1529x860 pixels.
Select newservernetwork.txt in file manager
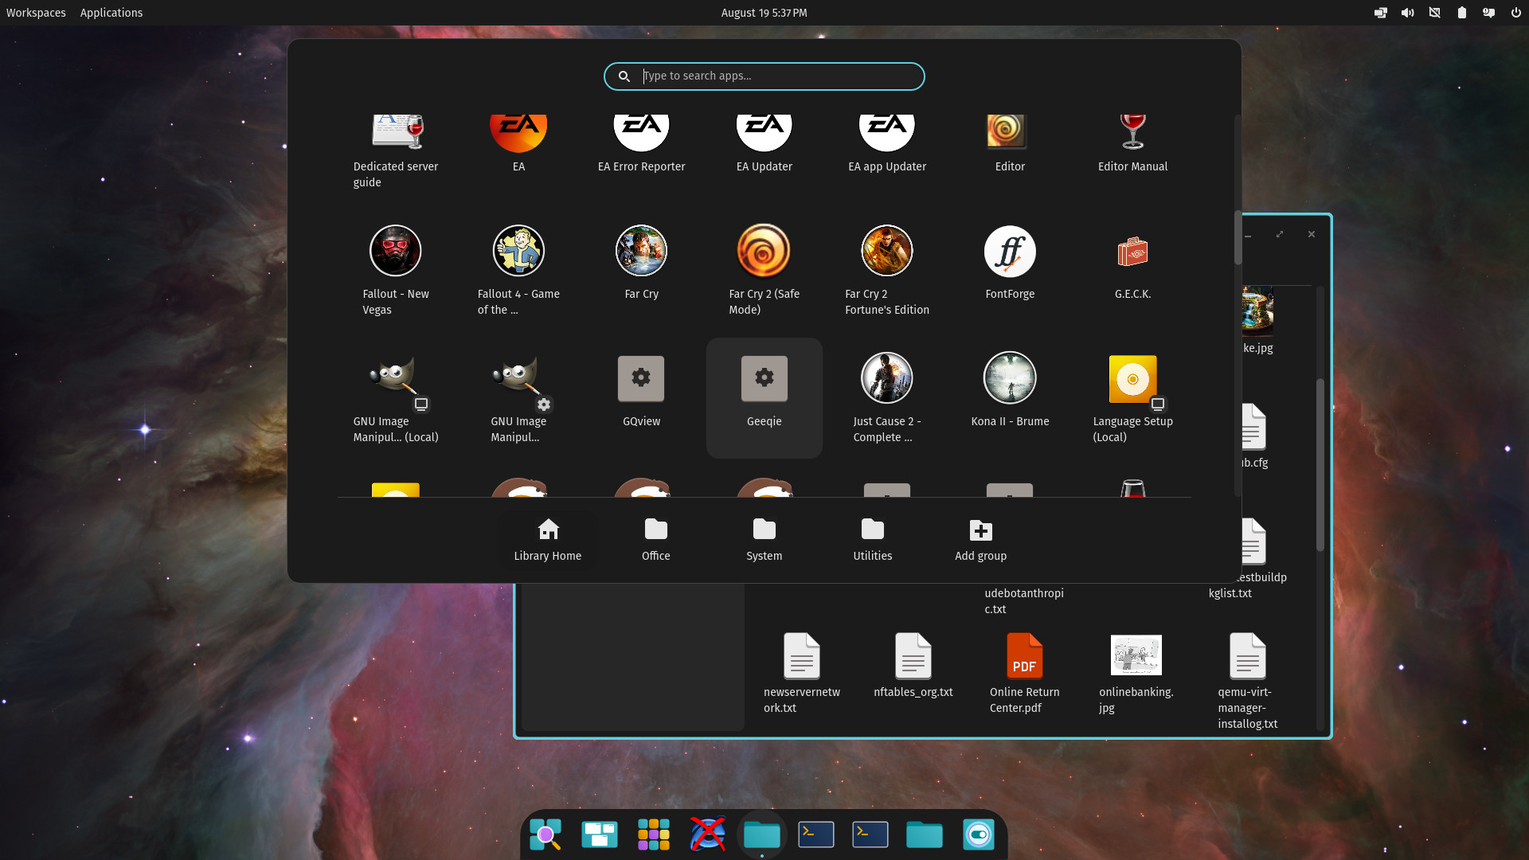802,674
